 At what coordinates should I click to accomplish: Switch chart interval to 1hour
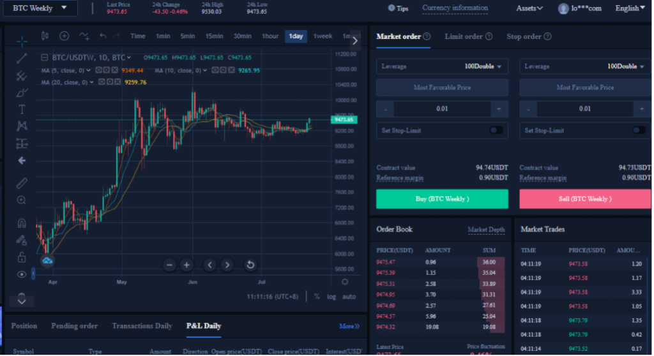[270, 36]
